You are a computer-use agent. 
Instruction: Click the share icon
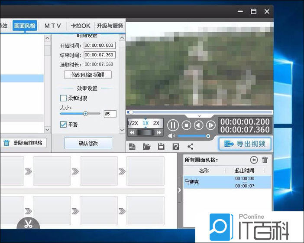coord(190,147)
